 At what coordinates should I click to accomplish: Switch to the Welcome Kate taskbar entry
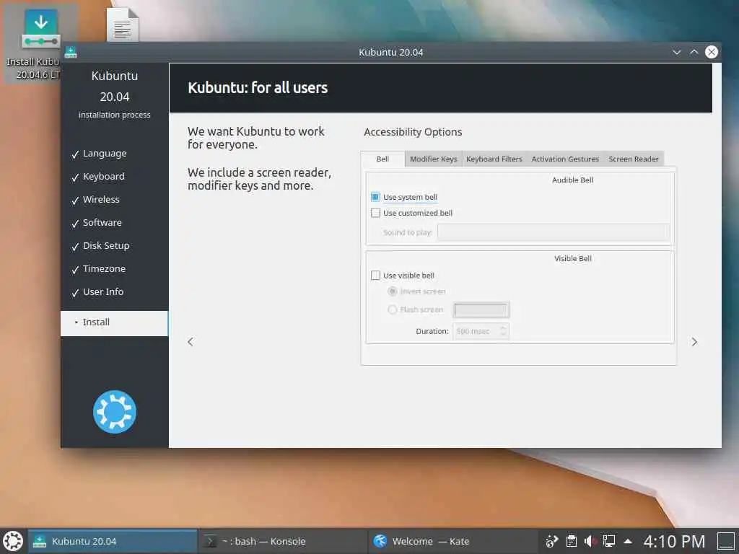click(x=452, y=541)
